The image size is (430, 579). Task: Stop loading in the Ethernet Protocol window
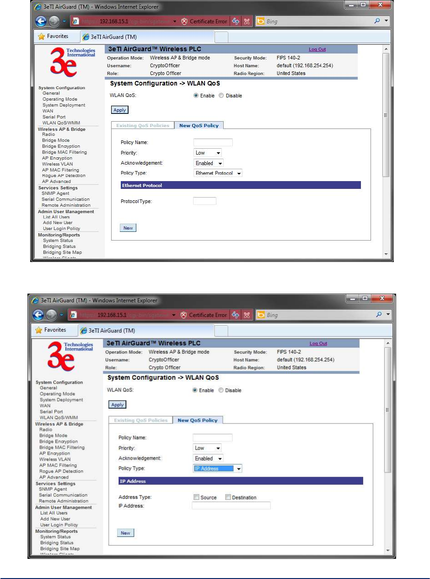coord(247,21)
